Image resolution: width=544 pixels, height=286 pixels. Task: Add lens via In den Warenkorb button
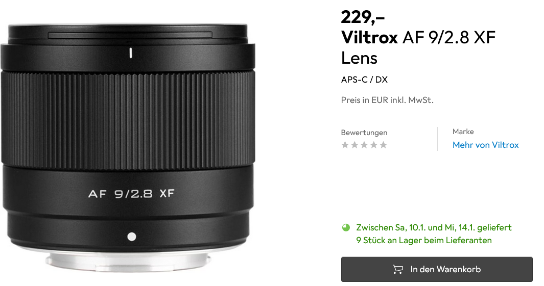(x=437, y=269)
